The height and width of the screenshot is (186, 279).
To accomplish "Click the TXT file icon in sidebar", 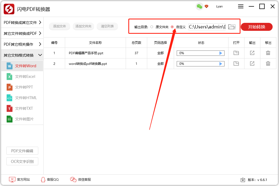I will coord(9,108).
